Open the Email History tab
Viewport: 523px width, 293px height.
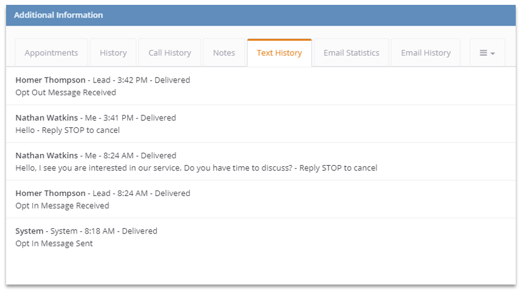tap(426, 53)
